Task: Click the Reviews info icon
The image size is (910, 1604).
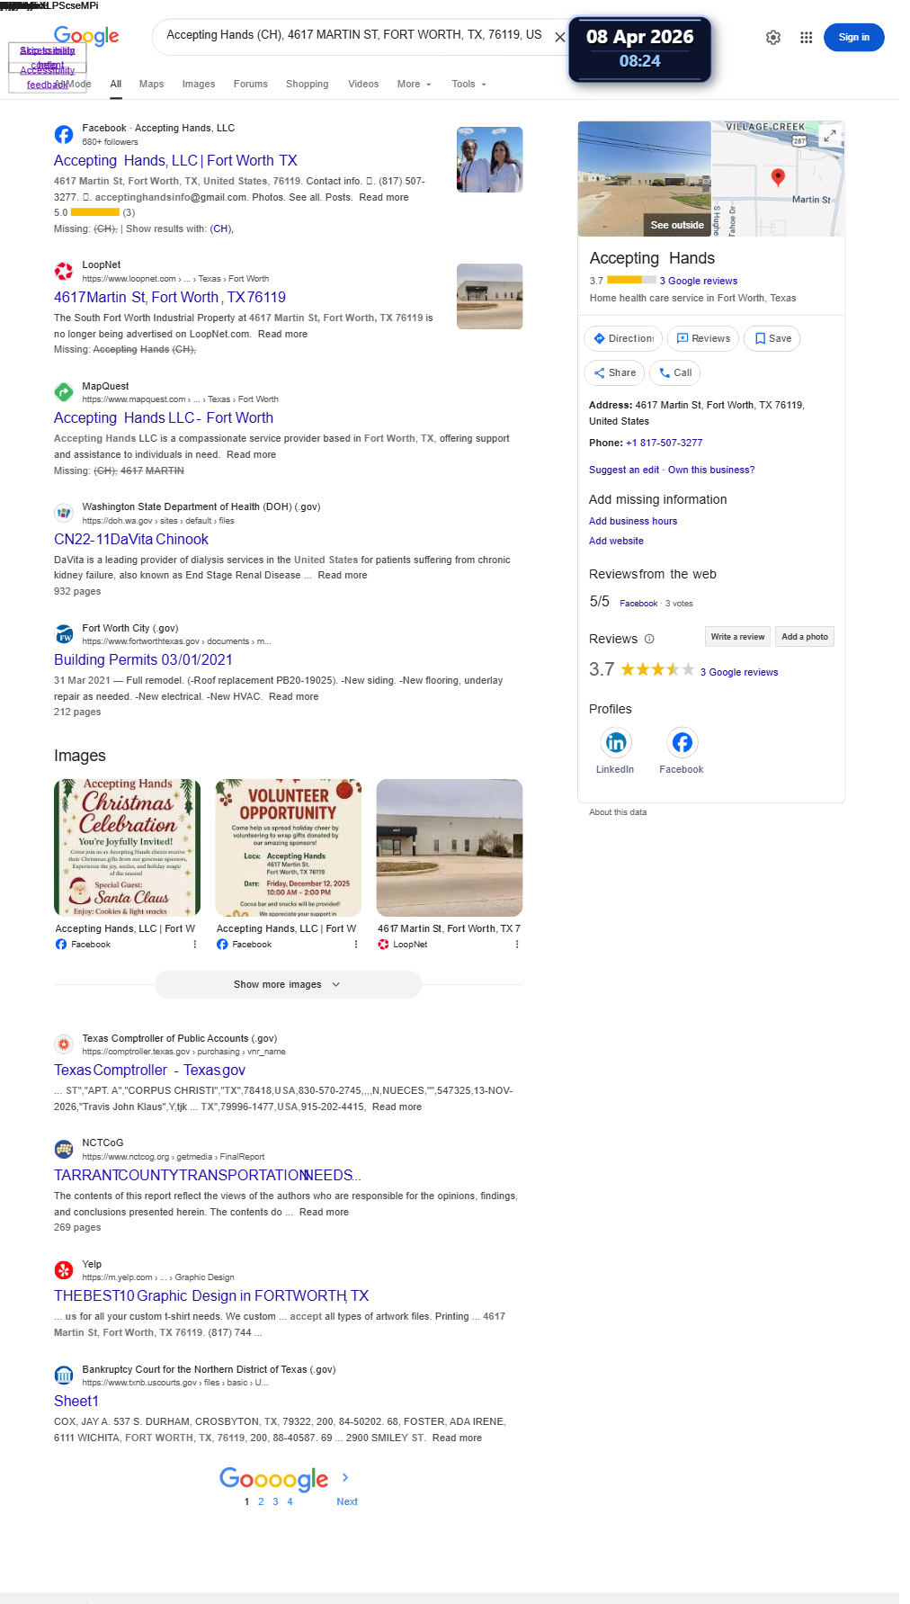Action: click(649, 639)
